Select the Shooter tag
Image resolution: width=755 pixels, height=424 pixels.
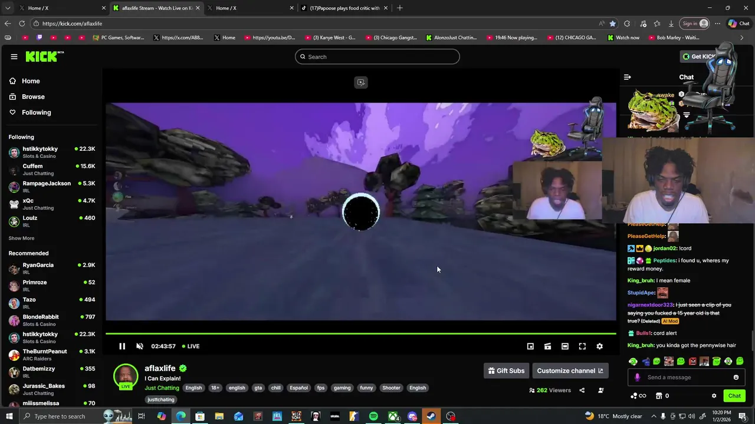coord(391,388)
